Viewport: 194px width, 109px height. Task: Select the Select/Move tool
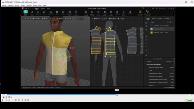click(x=25, y=13)
